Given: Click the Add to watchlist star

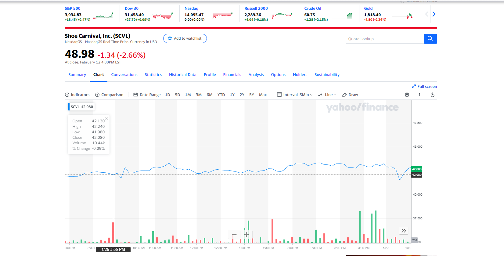Looking at the screenshot, I should 170,38.
